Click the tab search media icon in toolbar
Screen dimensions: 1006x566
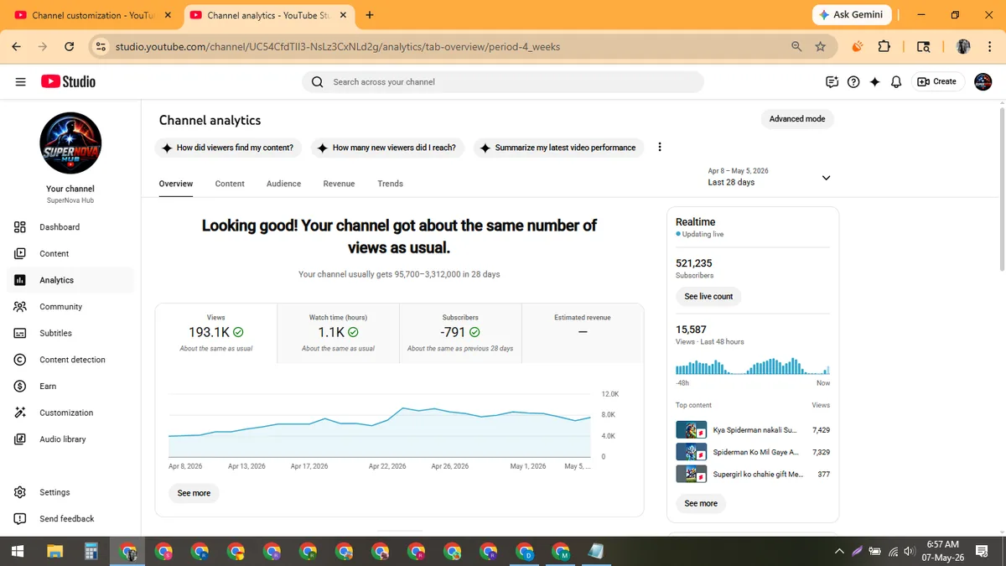(x=923, y=46)
